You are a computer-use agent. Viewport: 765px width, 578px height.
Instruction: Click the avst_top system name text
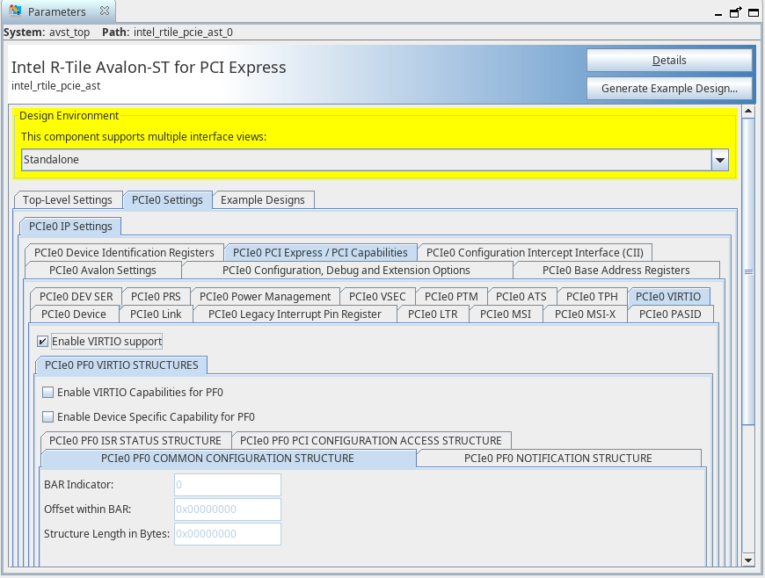pos(69,33)
